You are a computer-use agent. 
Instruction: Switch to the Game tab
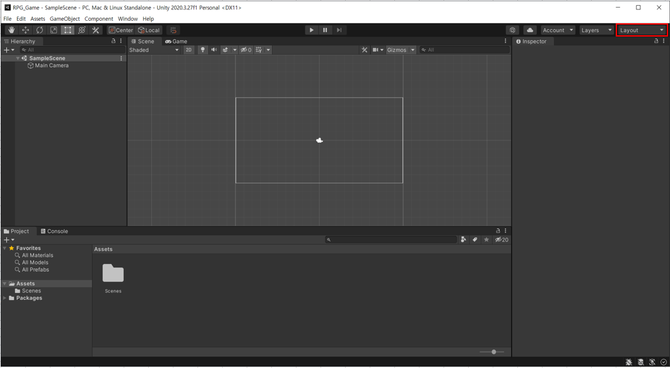176,42
